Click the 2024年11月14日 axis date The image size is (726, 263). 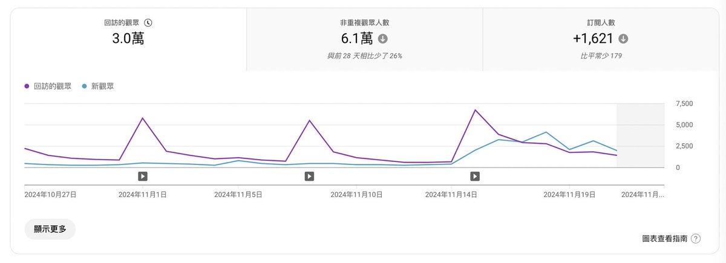(451, 195)
